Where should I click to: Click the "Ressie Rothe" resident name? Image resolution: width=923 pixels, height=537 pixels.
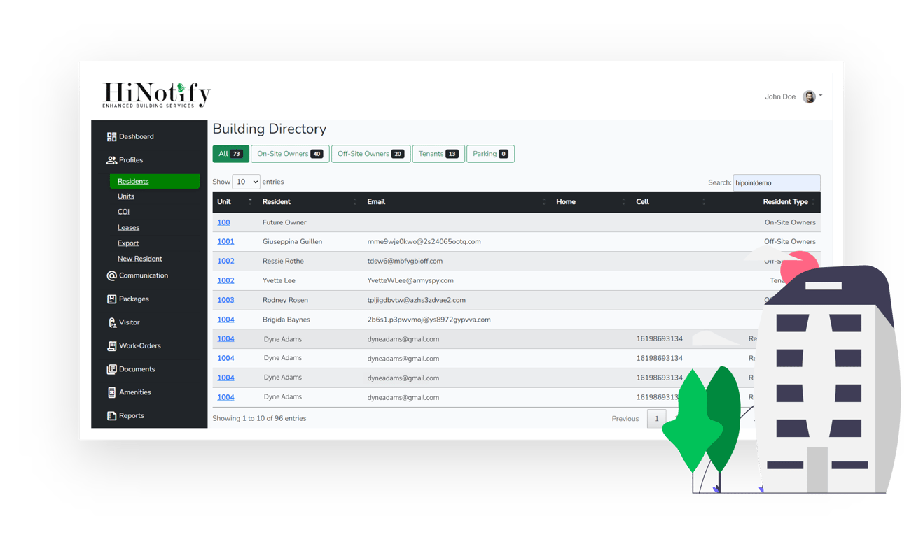click(282, 262)
